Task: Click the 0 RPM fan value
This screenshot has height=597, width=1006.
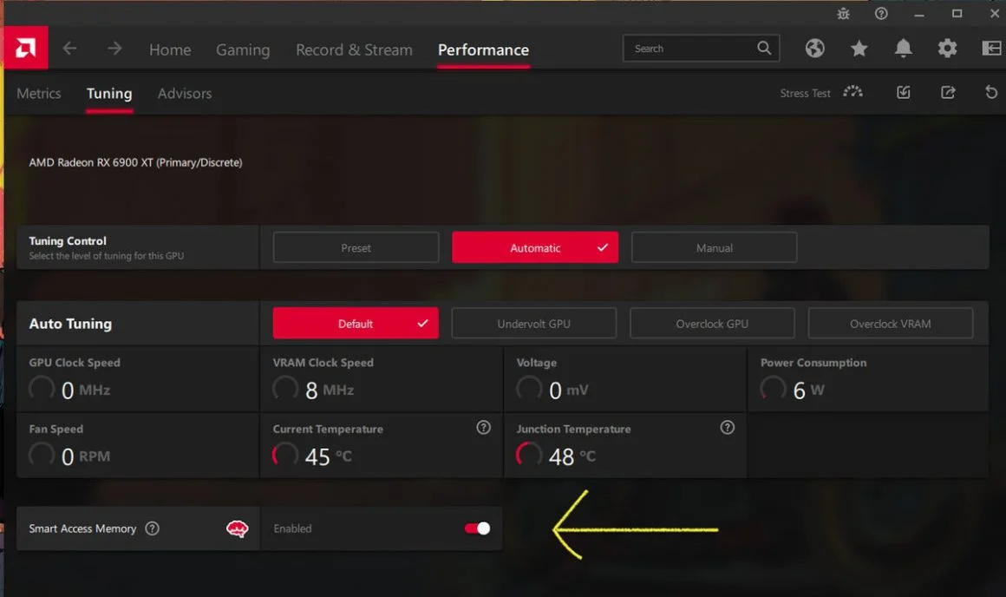Action: 85,456
